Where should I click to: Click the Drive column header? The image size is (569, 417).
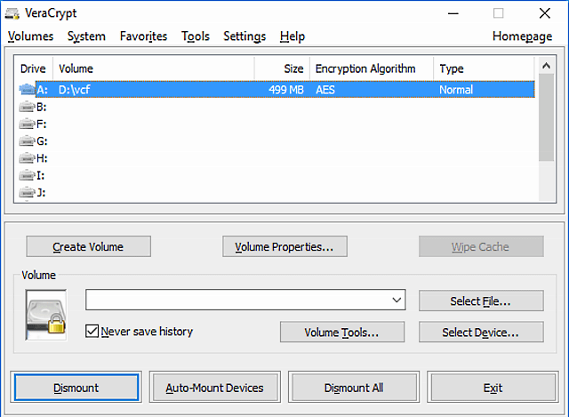coord(33,68)
